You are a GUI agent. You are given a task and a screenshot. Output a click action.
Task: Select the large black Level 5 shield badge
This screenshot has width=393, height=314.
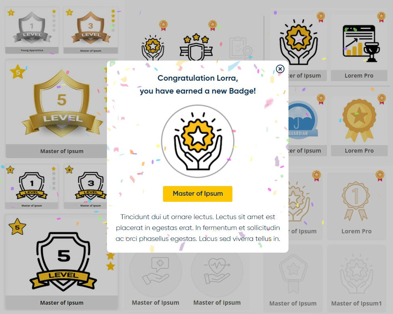tap(62, 262)
